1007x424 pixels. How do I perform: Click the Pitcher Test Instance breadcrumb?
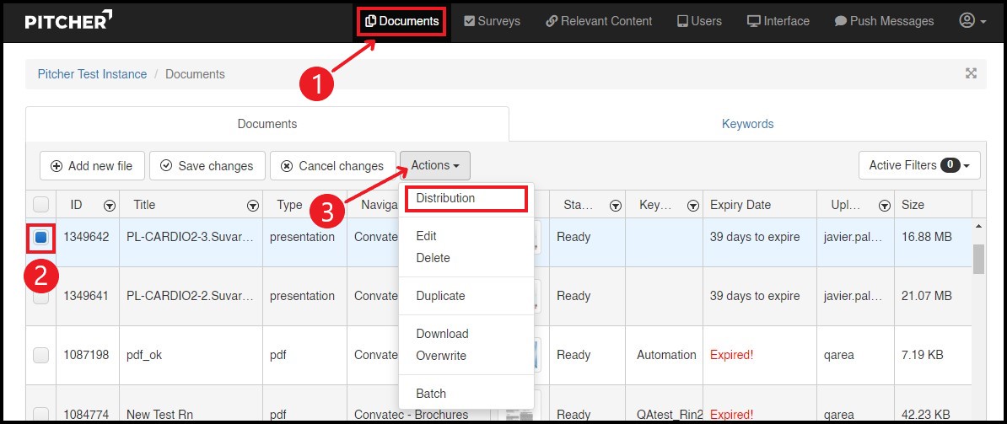tap(92, 74)
